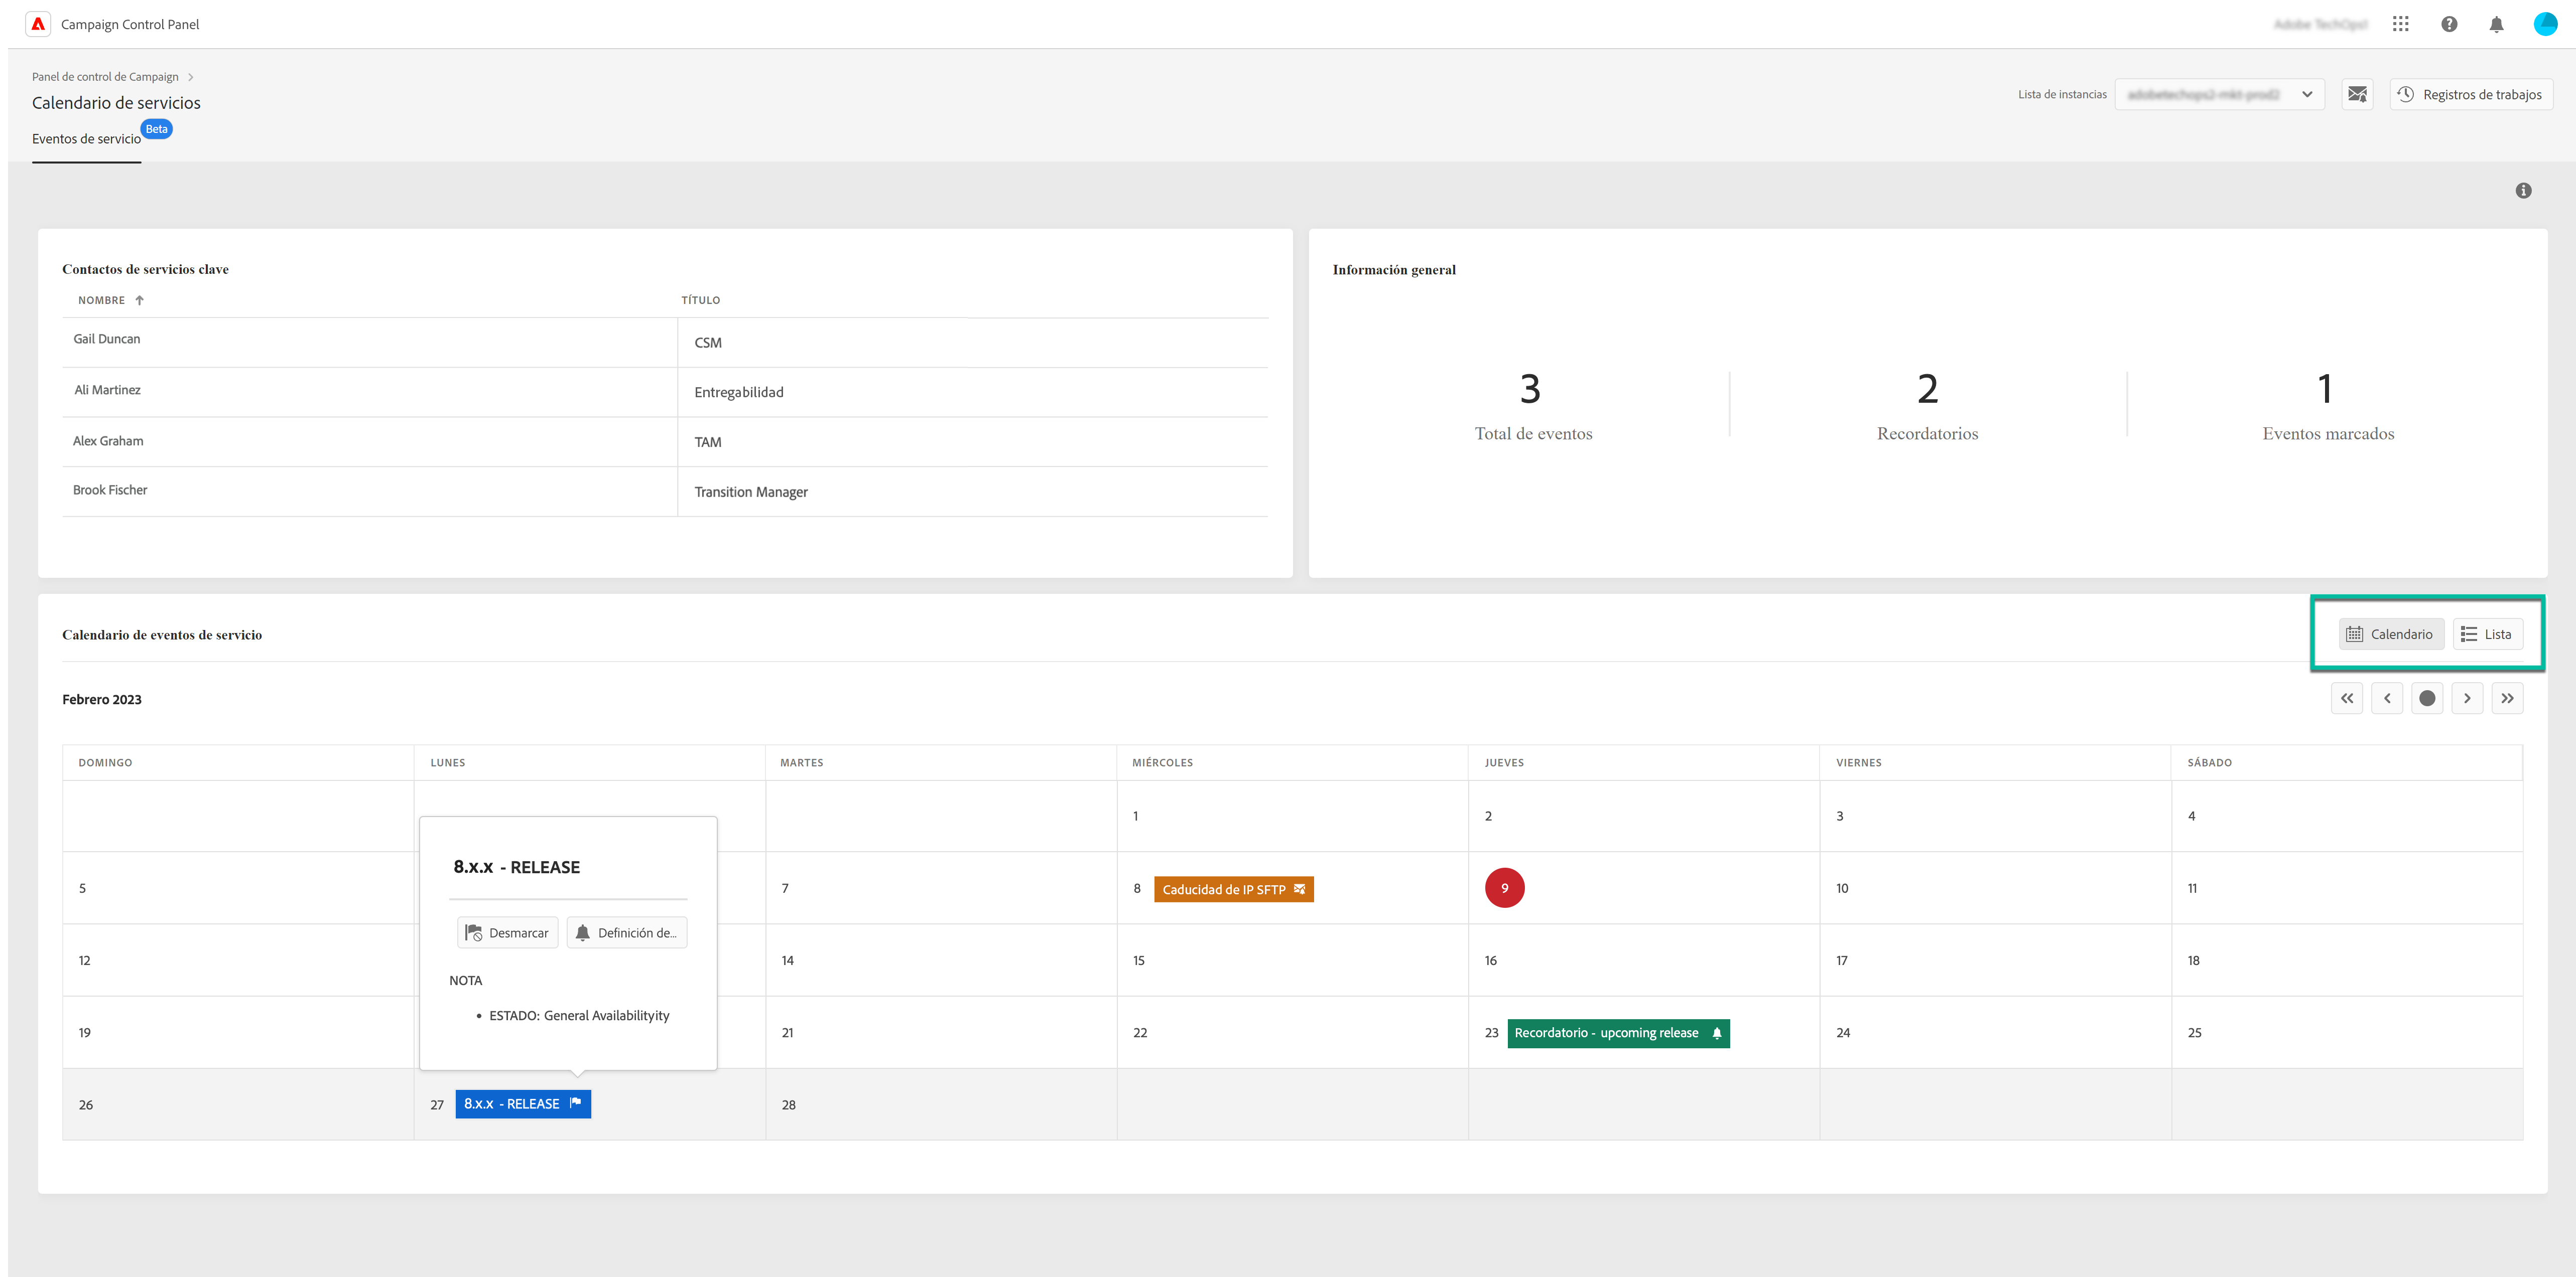Image resolution: width=2576 pixels, height=1277 pixels.
Task: Click the info icon below header
Action: tap(2523, 190)
